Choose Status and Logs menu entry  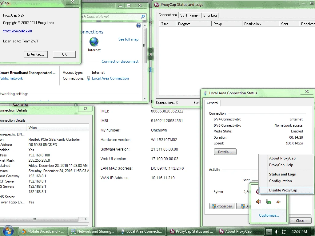(x=282, y=174)
